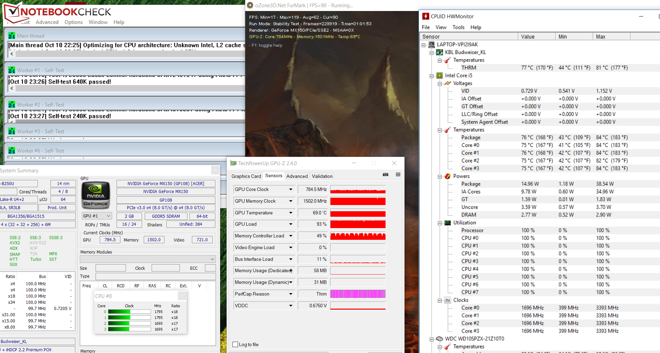Viewport: 660px width, 353px height.
Task: Open HWMonitor Help menu
Action: (x=476, y=27)
